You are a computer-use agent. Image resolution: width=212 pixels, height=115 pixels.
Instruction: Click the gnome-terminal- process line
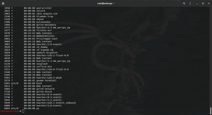point(31,81)
